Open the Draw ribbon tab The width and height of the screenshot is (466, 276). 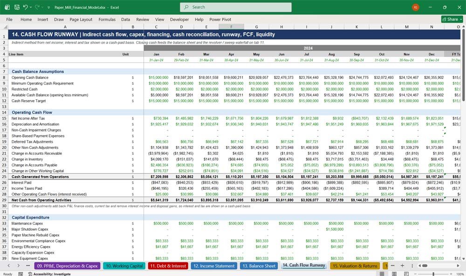(59, 19)
